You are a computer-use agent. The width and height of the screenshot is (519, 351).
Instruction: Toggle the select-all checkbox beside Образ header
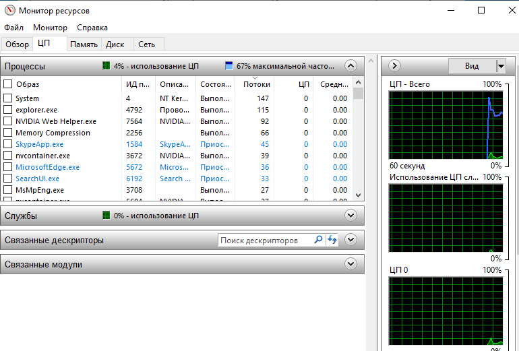click(7, 84)
